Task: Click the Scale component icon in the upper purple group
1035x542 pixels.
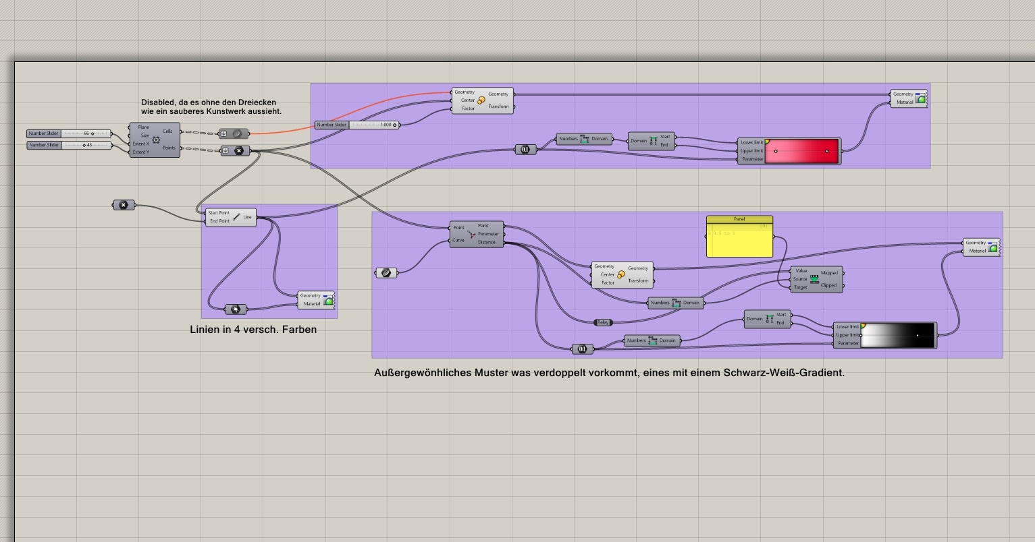Action: coord(481,100)
